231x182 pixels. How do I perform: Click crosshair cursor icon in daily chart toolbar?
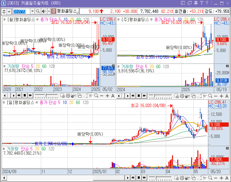point(205,178)
